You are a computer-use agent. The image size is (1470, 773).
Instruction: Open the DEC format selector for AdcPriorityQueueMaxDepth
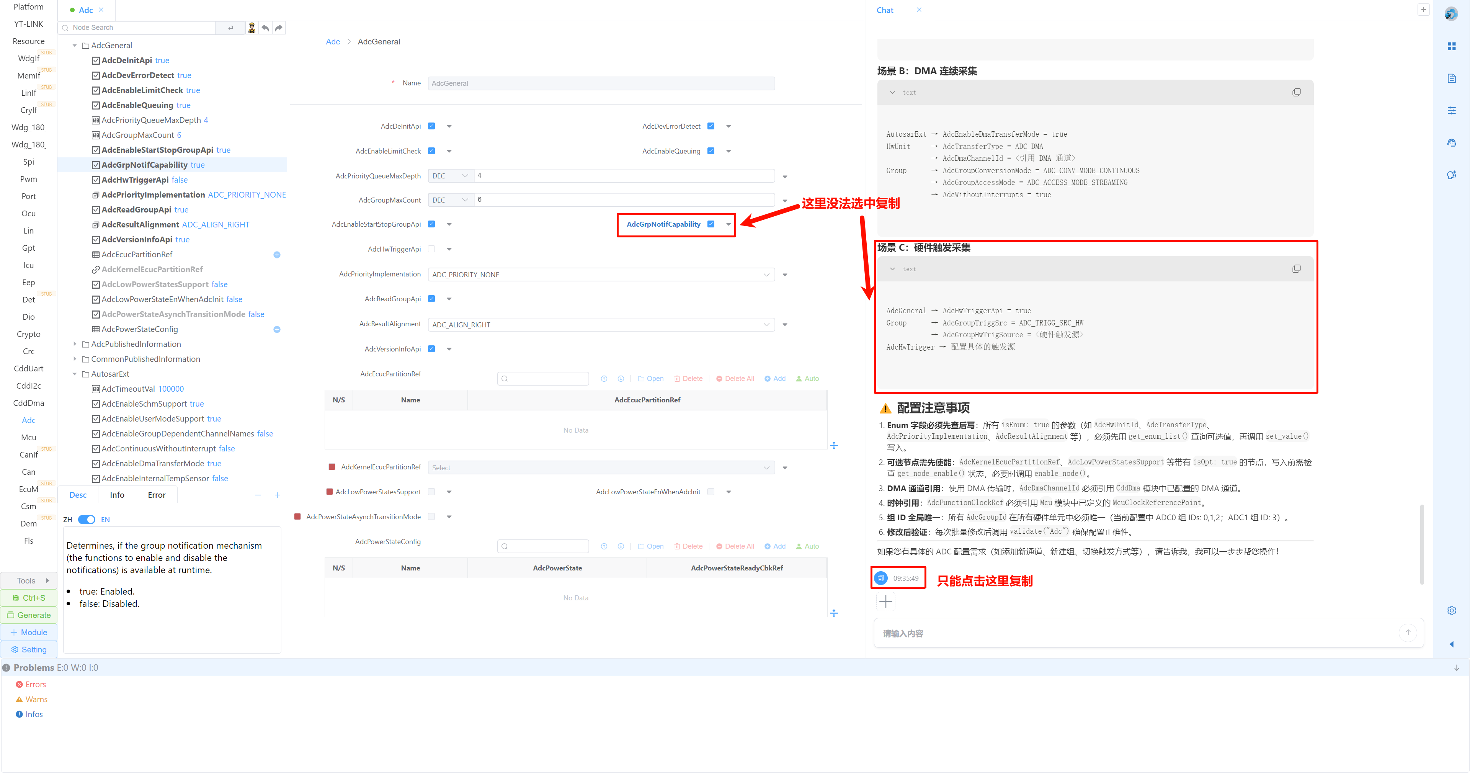tap(450, 176)
